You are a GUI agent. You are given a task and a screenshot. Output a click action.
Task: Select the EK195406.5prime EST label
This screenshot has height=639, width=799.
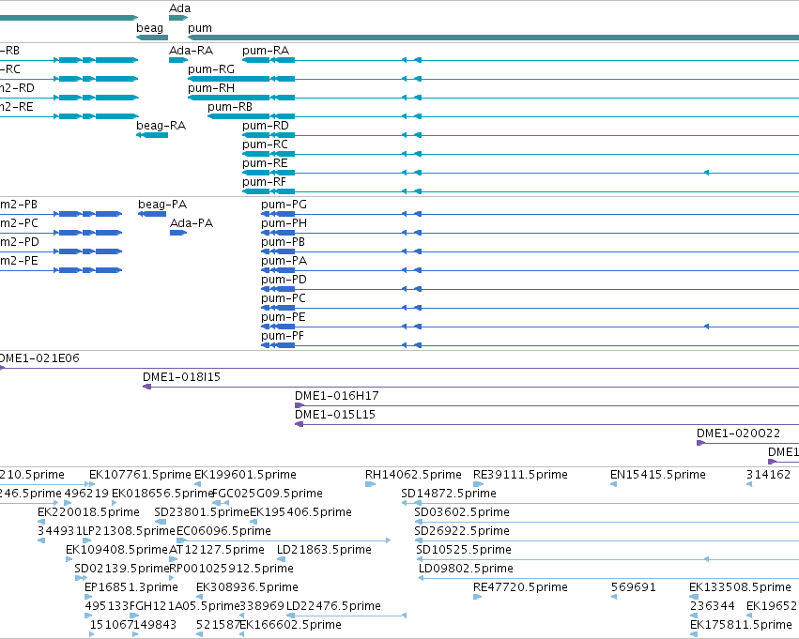tap(300, 512)
